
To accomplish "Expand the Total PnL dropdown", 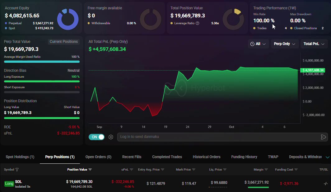I will [x=314, y=44].
